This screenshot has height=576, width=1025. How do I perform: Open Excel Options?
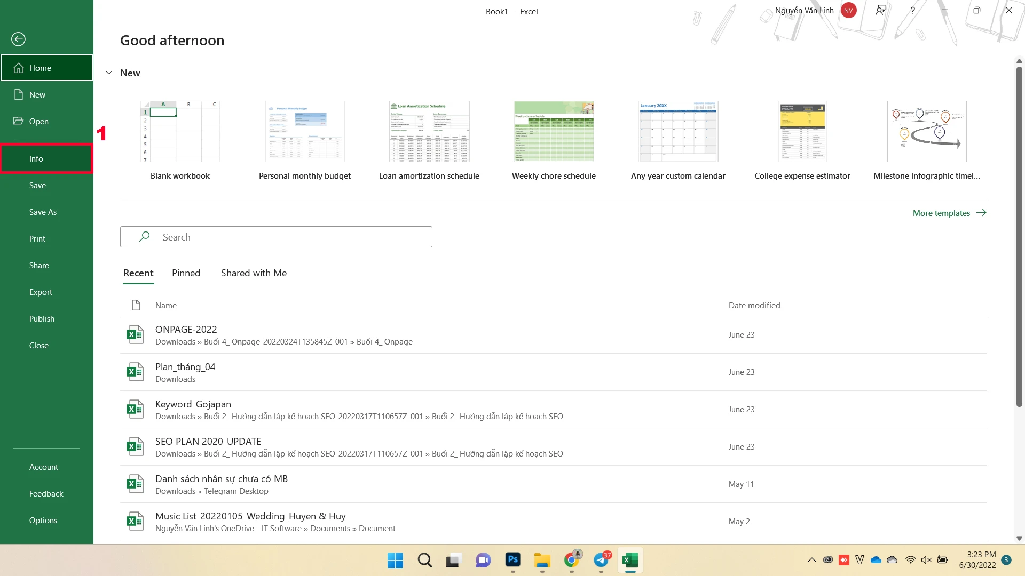pyautogui.click(x=46, y=520)
